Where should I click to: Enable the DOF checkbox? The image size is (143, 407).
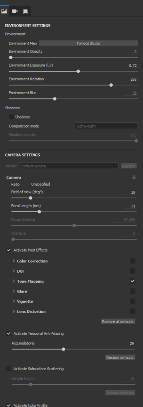[132, 271]
